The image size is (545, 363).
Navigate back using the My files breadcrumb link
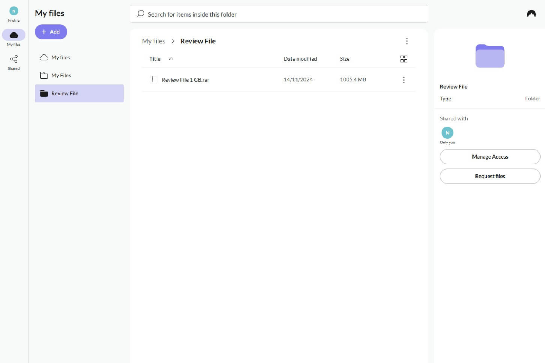click(154, 41)
